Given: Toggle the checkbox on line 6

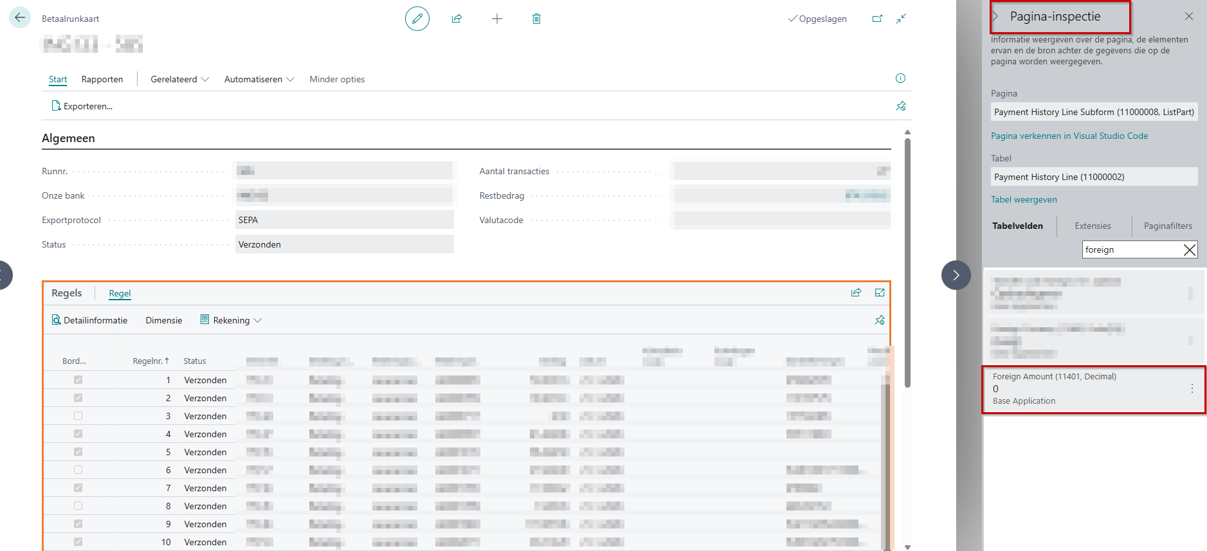Looking at the screenshot, I should [x=78, y=470].
